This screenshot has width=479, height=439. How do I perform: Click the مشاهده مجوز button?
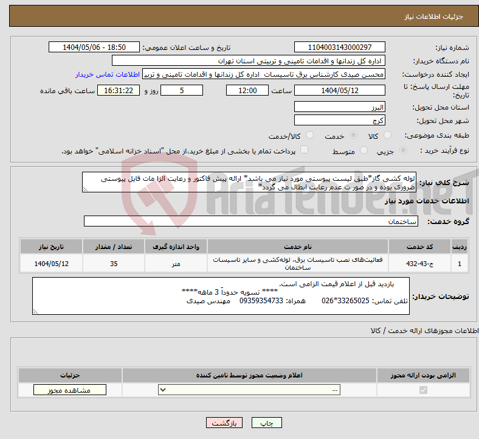point(70,390)
